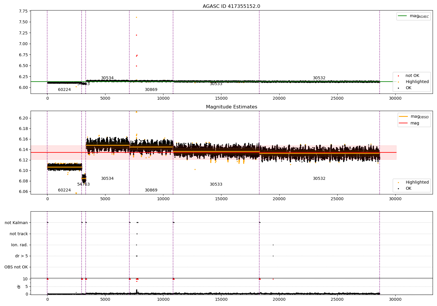This screenshot has width=437, height=306.
Task: Click the red 'mag' legend entry
Action: (x=409, y=123)
